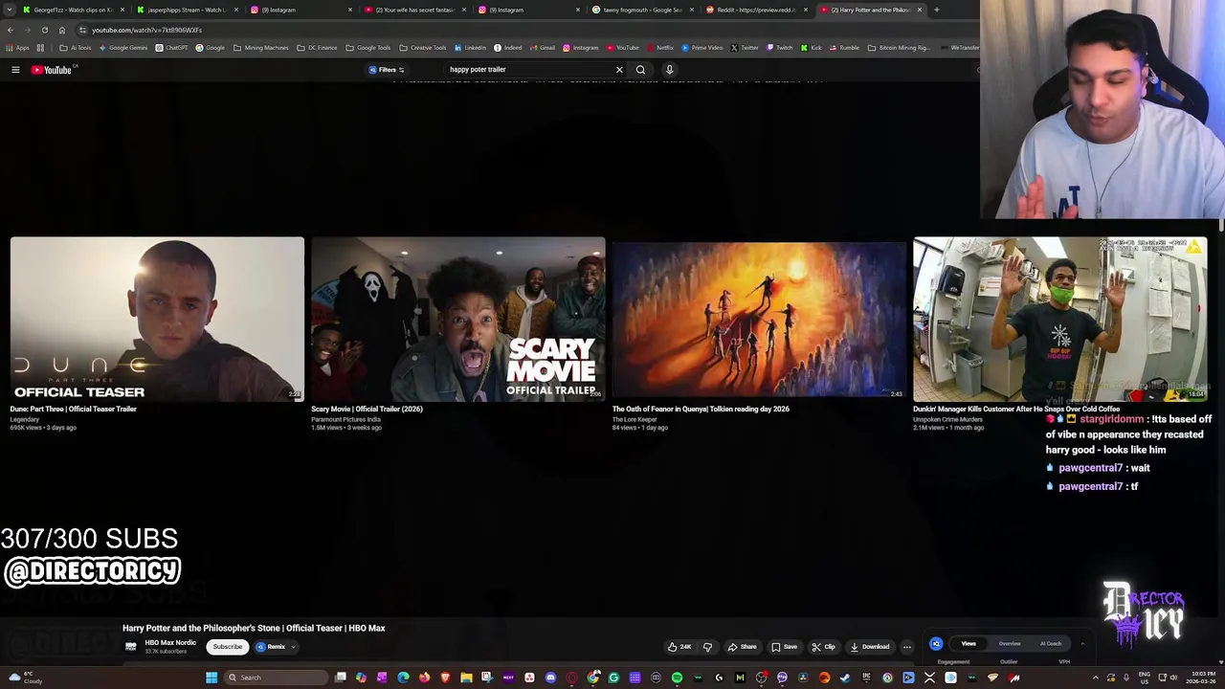Switch to the jasperphipps Stream tab

coord(187,10)
